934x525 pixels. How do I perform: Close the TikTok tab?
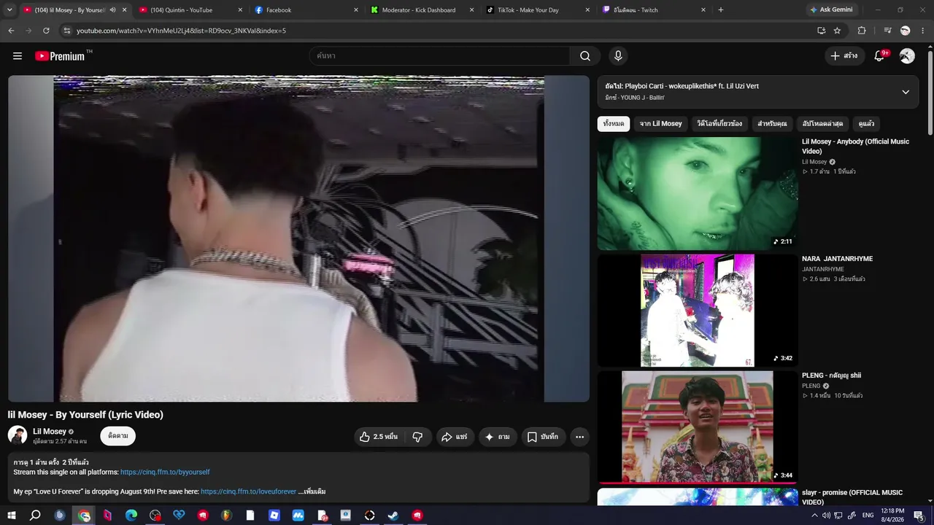pos(587,10)
